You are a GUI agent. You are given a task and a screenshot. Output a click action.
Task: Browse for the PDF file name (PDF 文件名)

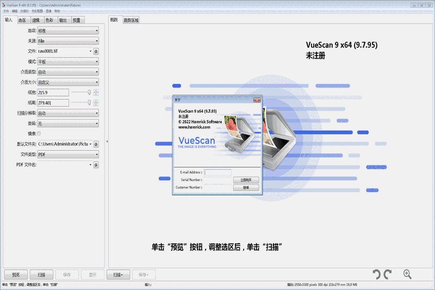(96, 165)
